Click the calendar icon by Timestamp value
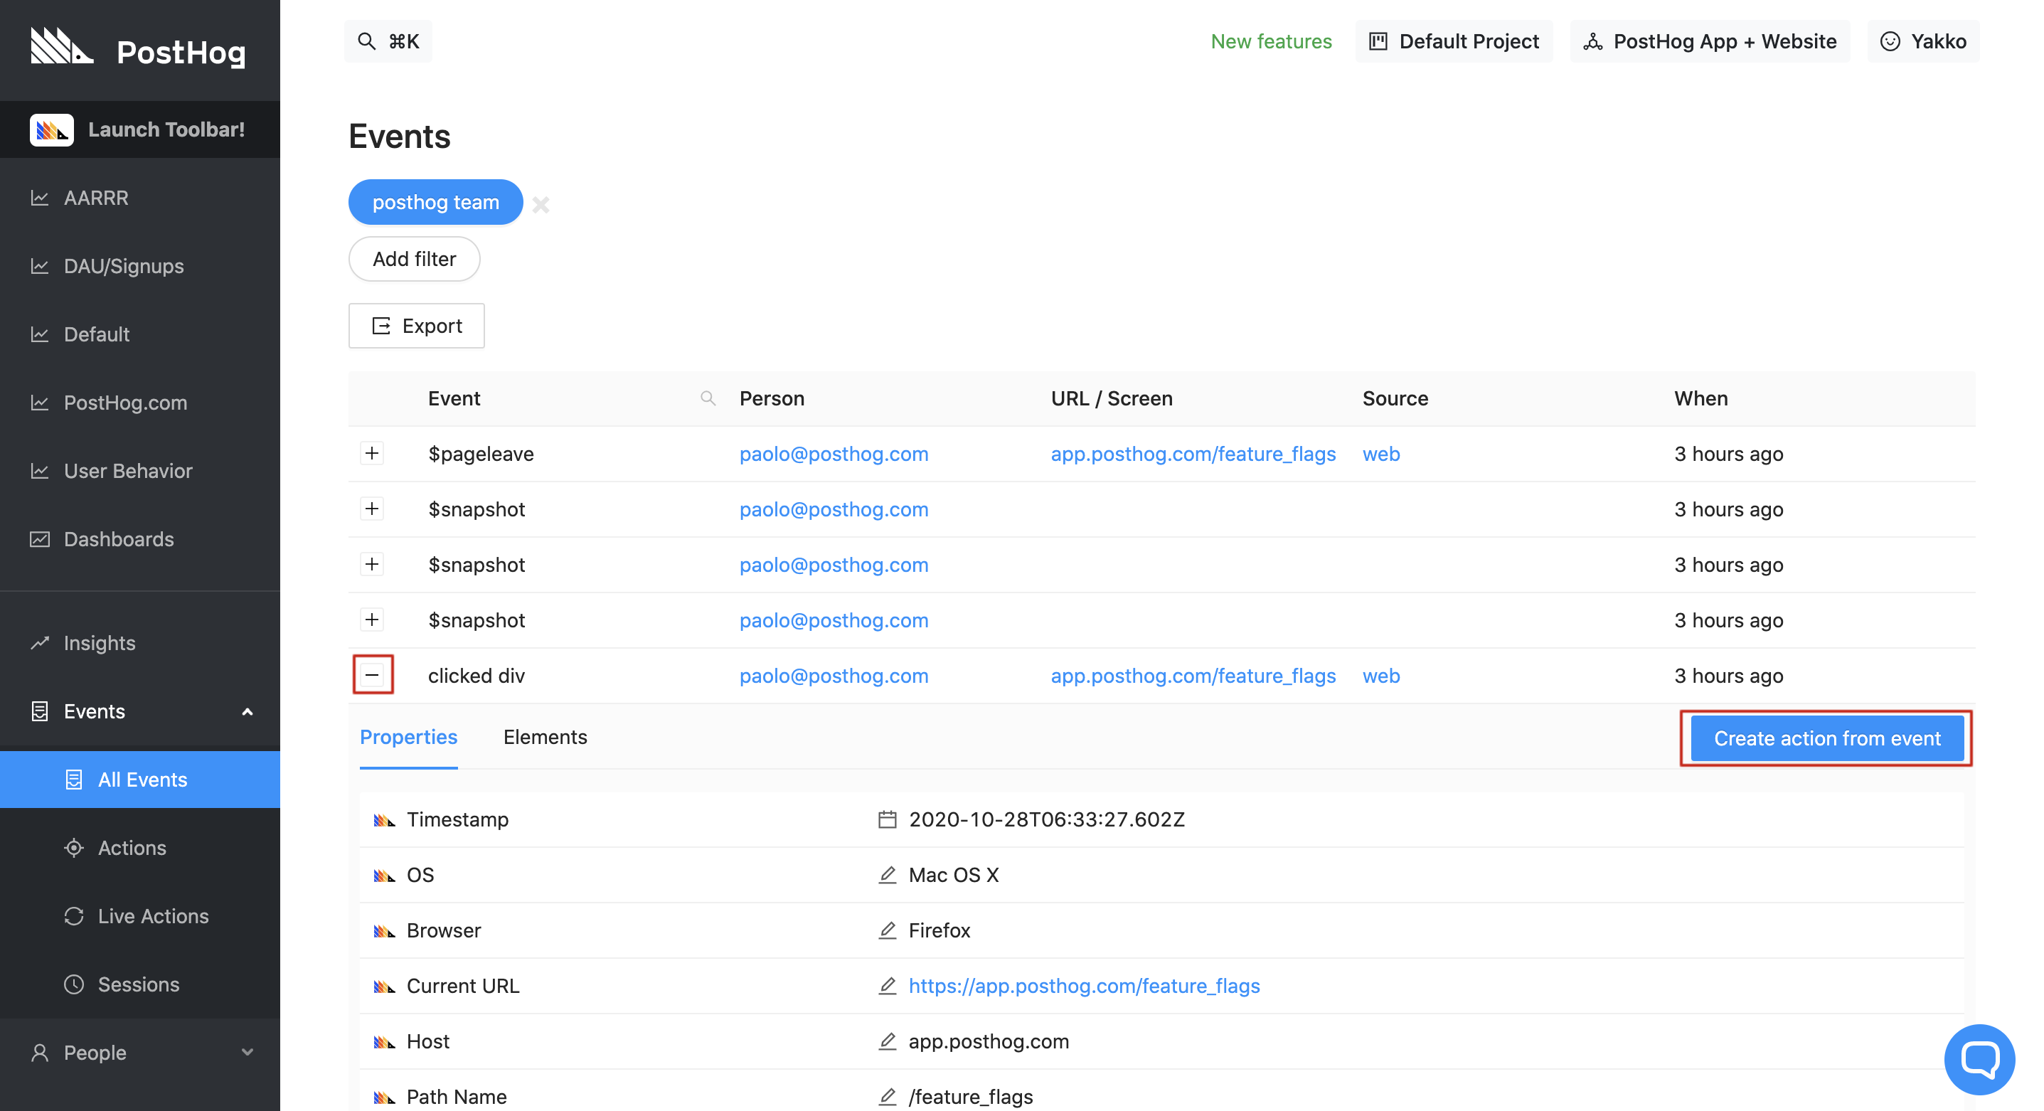Screen dimensions: 2044x1111 [x=887, y=819]
